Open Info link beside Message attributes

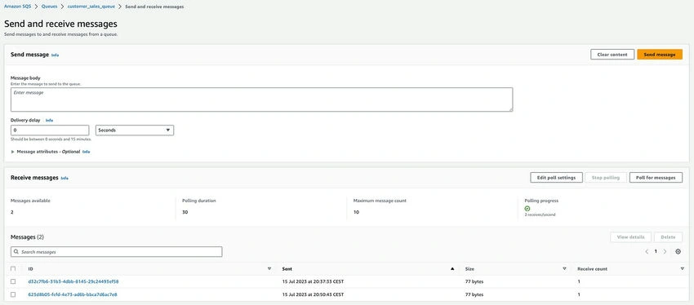(x=87, y=152)
